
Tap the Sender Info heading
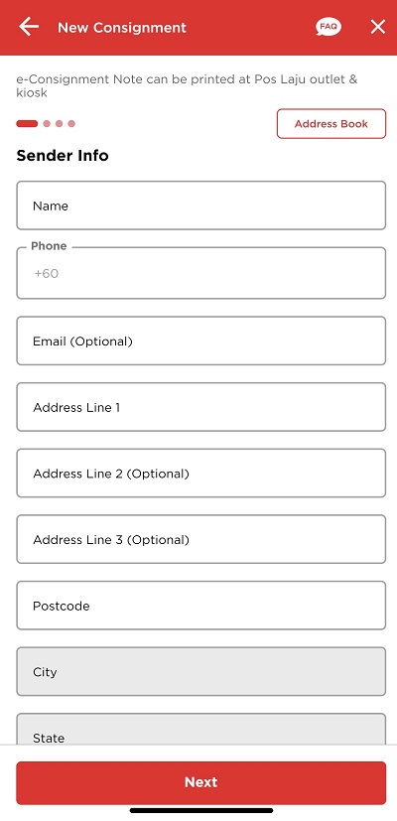click(x=63, y=156)
